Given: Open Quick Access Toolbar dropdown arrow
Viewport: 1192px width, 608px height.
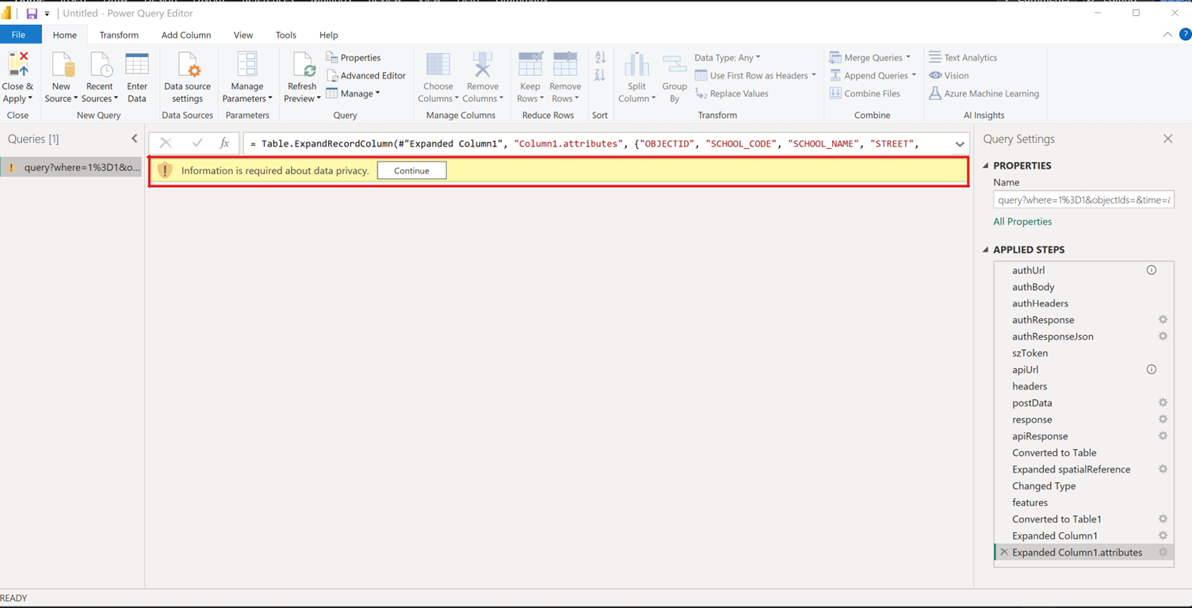Looking at the screenshot, I should (x=47, y=13).
